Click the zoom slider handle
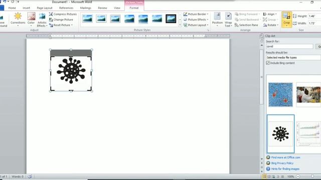This screenshot has height=180, width=321. click(x=312, y=176)
